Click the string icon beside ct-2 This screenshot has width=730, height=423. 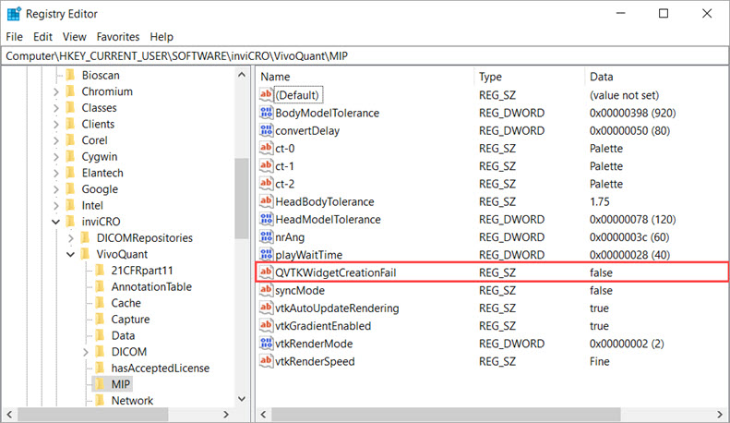[266, 184]
